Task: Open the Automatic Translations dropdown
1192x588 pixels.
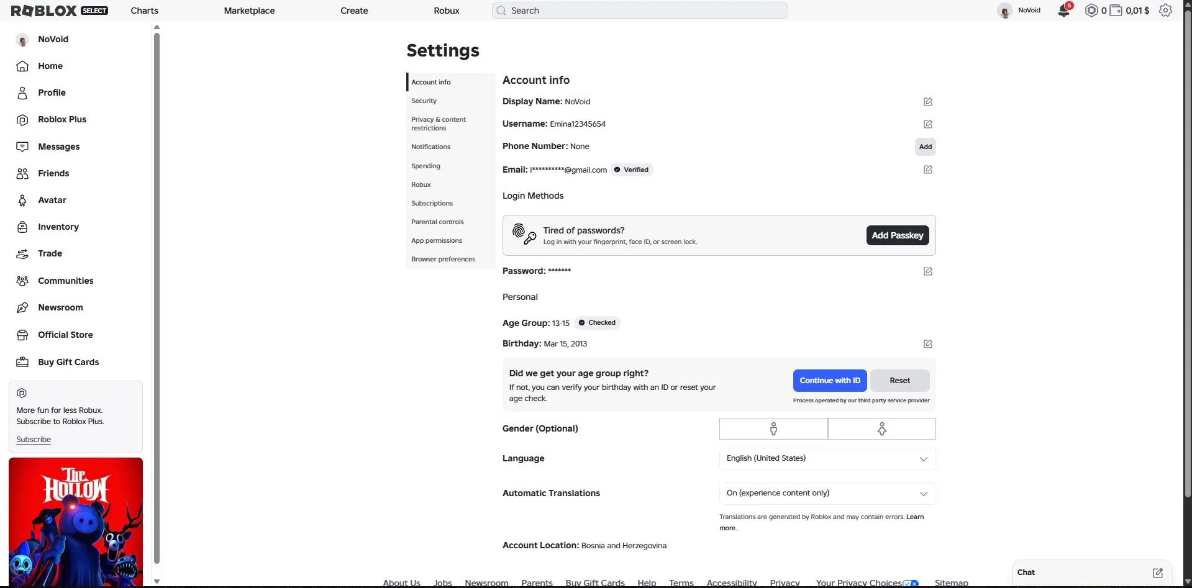Action: tap(827, 493)
